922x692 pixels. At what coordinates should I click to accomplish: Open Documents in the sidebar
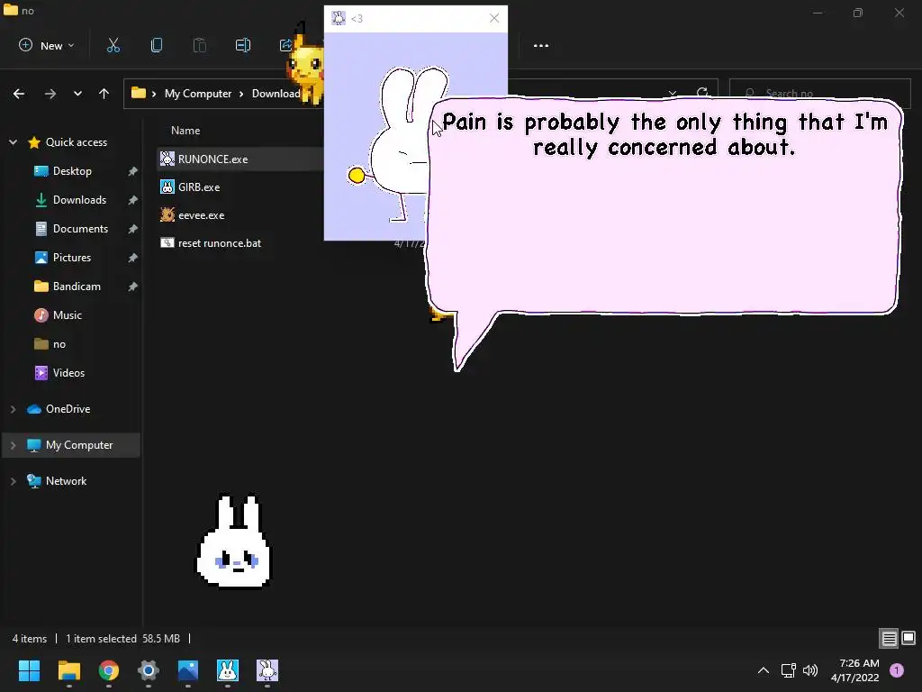[x=80, y=229]
